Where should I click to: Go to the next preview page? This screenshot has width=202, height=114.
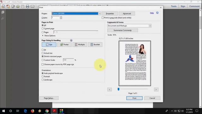tap(156, 89)
